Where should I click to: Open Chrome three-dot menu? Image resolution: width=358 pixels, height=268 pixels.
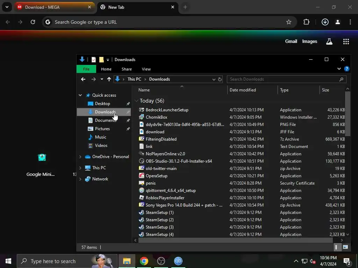[x=350, y=22]
